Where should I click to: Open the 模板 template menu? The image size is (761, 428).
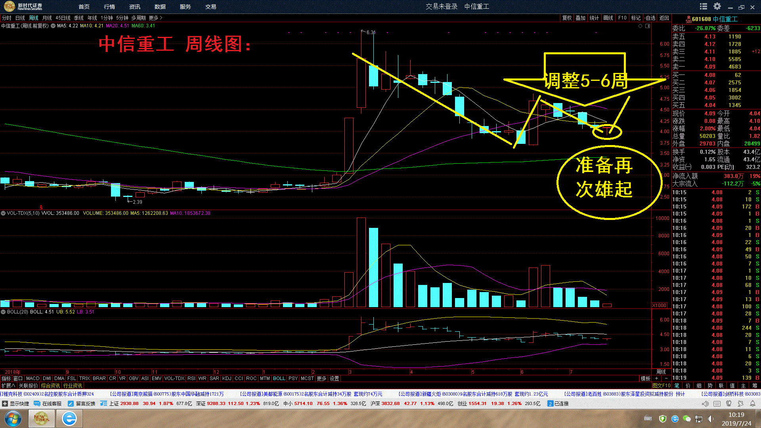tap(646, 378)
